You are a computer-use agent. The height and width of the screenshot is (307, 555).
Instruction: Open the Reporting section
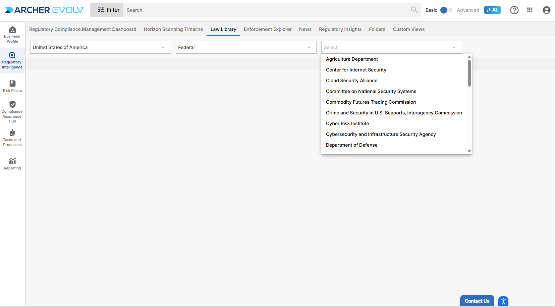[x=12, y=164]
